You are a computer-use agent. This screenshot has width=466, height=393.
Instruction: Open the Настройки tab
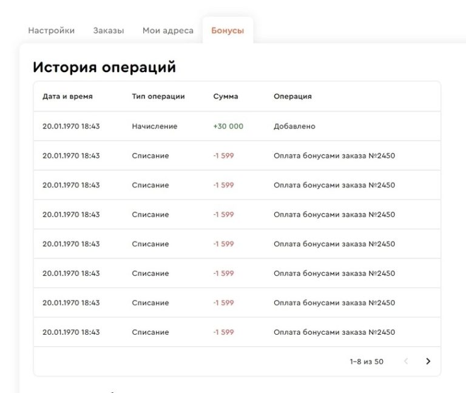pyautogui.click(x=52, y=30)
